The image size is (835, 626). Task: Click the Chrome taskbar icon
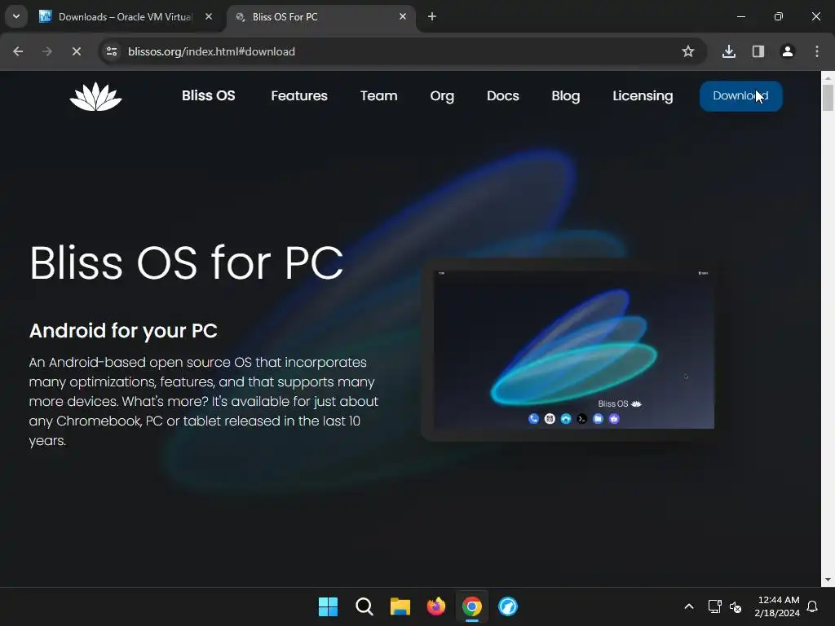(472, 606)
